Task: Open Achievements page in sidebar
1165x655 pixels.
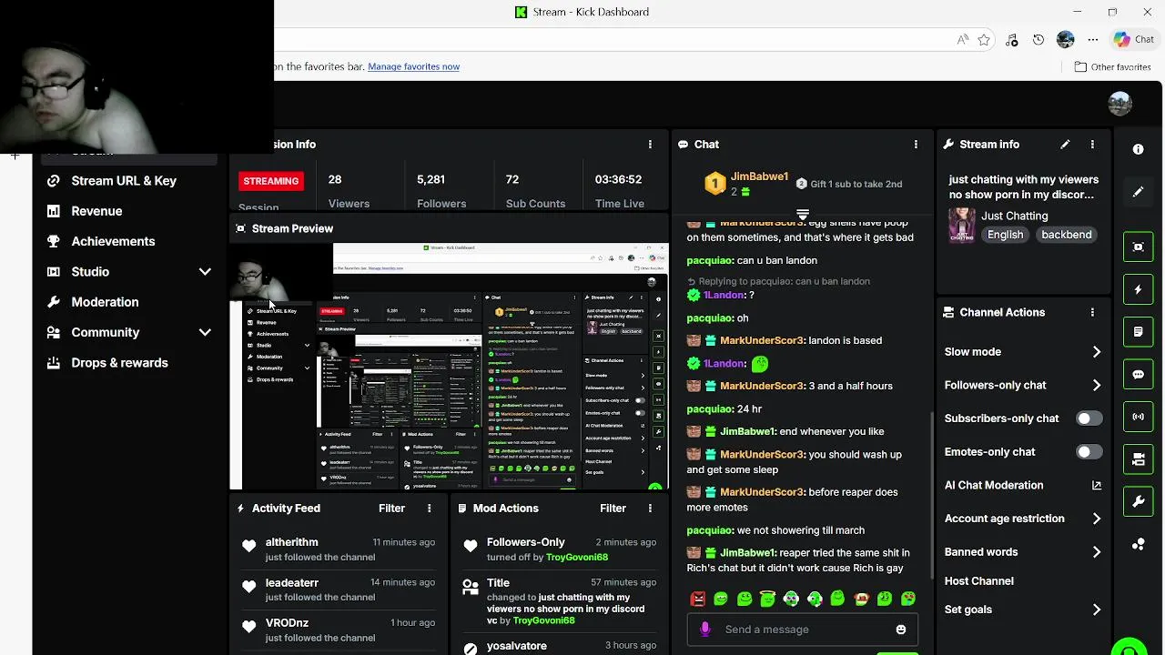Action: point(113,241)
